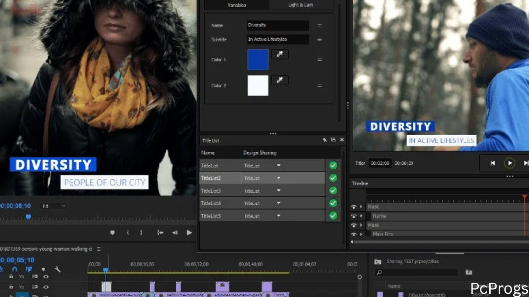
Task: Open the white Color 2 swatch
Action: click(258, 85)
